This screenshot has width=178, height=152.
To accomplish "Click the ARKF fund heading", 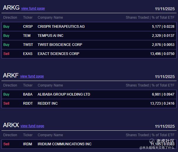I will coord(11,75).
